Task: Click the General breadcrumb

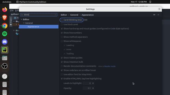Action: pyautogui.click(x=74, y=15)
